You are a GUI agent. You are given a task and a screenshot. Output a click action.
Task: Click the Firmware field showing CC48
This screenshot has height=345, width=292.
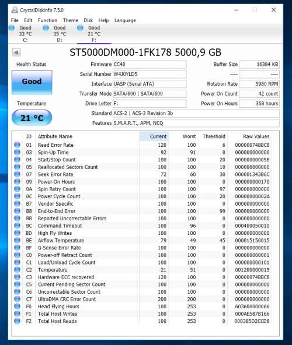[x=150, y=65]
